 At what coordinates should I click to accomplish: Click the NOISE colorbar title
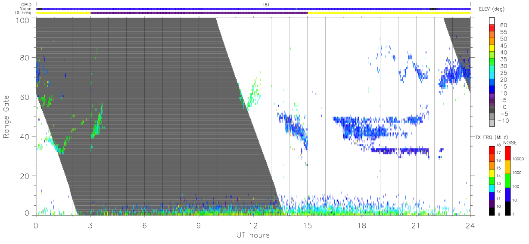click(x=510, y=142)
